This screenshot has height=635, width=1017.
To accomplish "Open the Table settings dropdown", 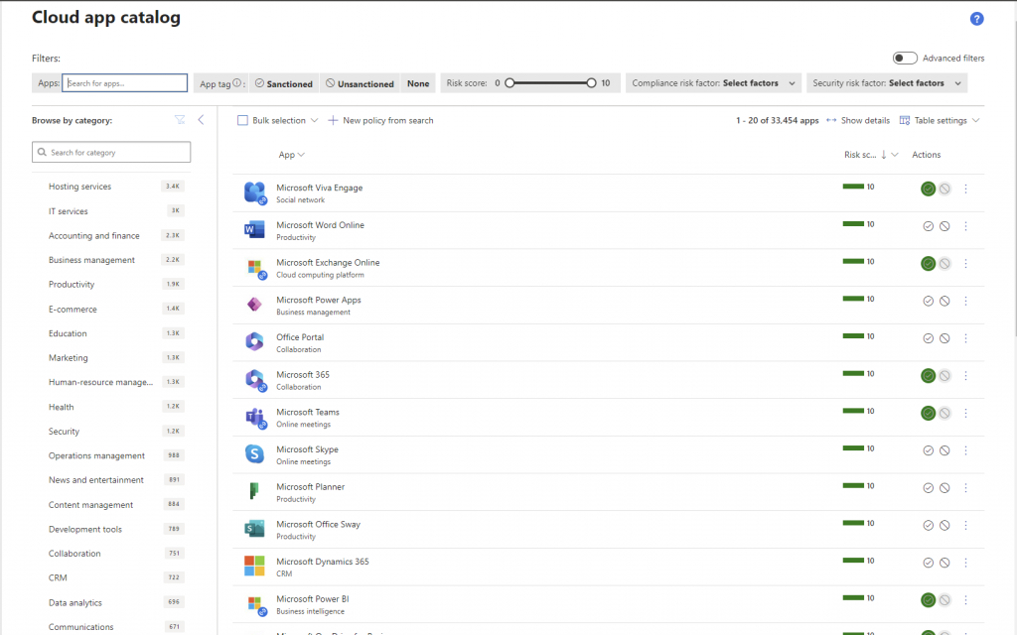I will pos(940,120).
